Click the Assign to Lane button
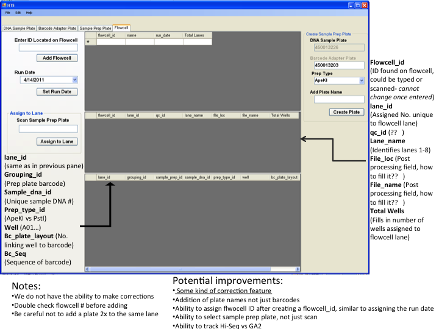Image resolution: width=439 pixels, height=329 pixels. pyautogui.click(x=57, y=141)
